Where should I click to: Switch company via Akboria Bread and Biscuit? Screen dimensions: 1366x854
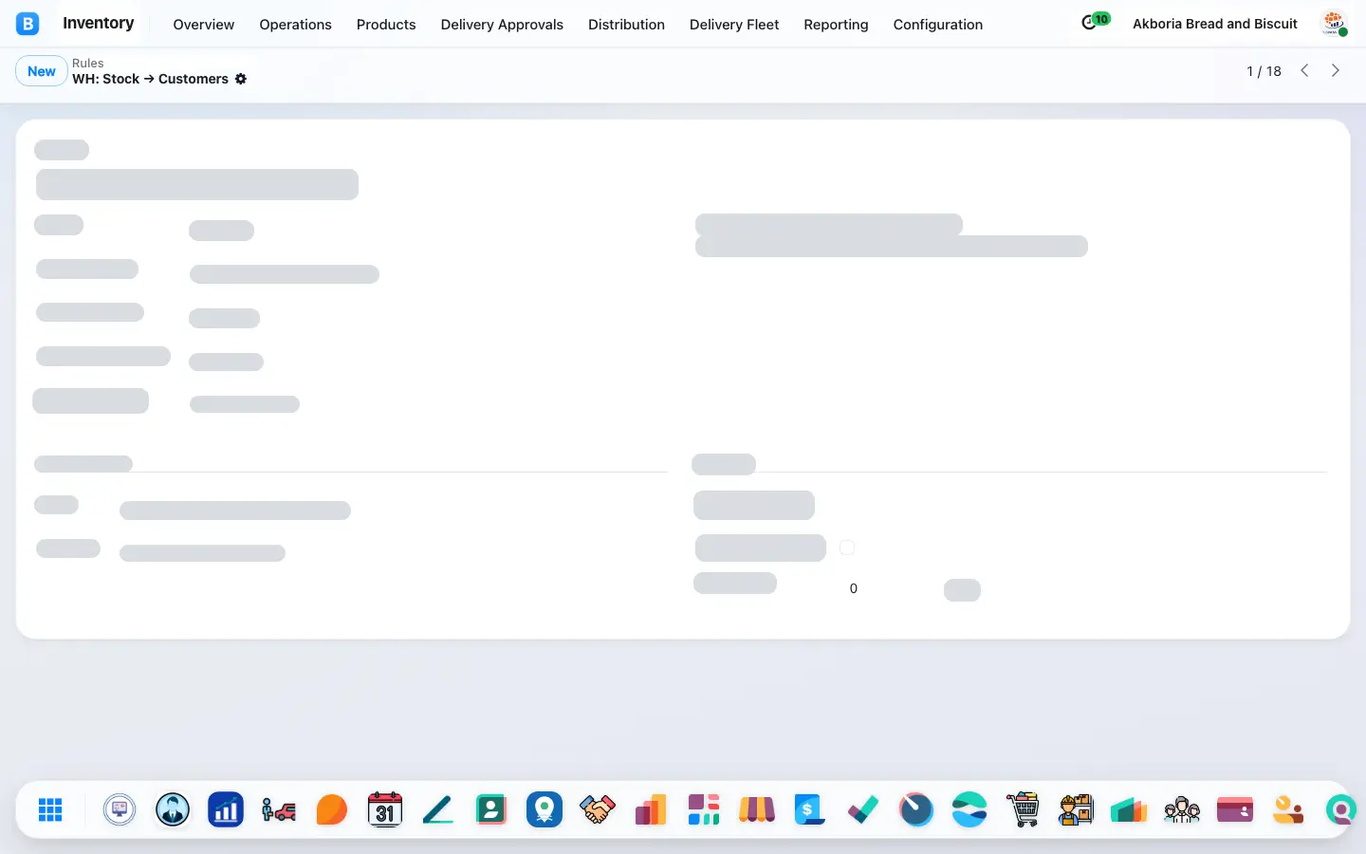click(1215, 24)
